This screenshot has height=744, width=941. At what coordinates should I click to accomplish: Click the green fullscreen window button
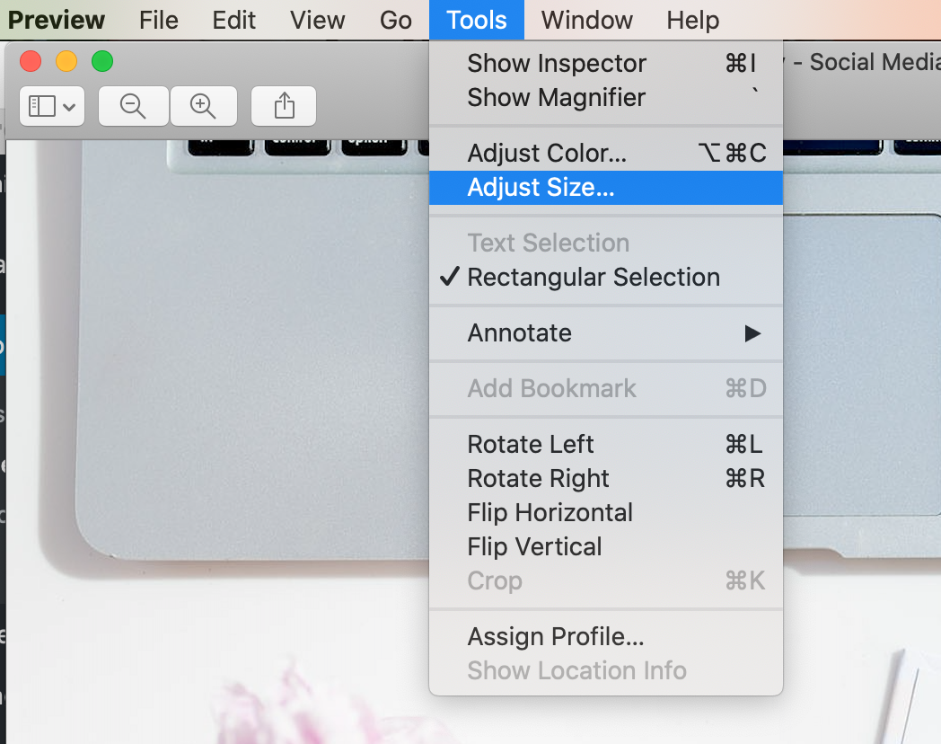pos(102,61)
